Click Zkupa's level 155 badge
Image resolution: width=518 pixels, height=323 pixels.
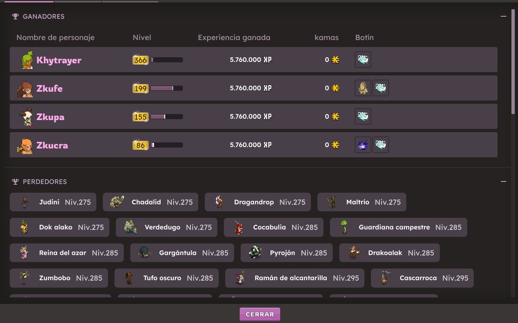pyautogui.click(x=141, y=116)
